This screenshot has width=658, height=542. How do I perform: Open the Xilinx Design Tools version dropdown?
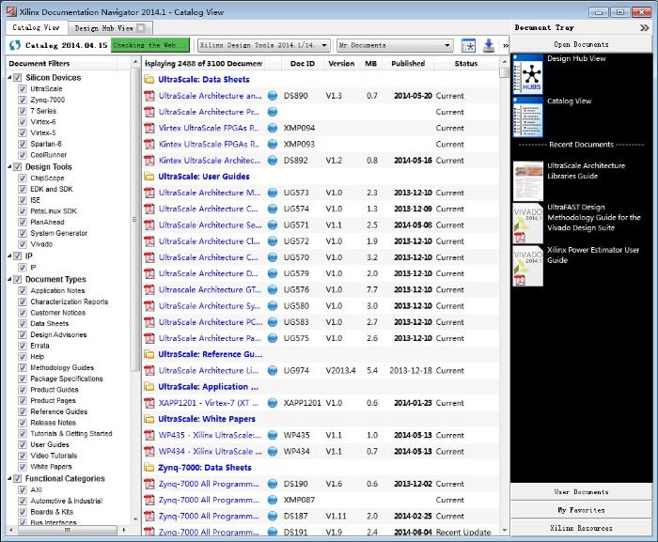[x=264, y=45]
